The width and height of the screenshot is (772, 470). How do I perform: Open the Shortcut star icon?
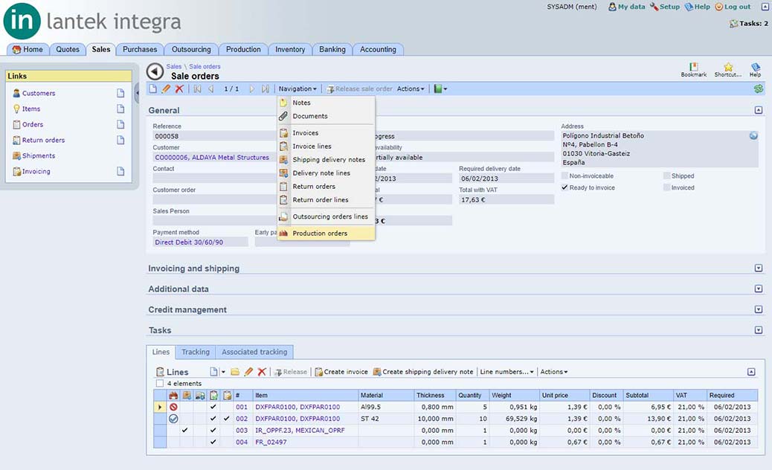point(728,69)
